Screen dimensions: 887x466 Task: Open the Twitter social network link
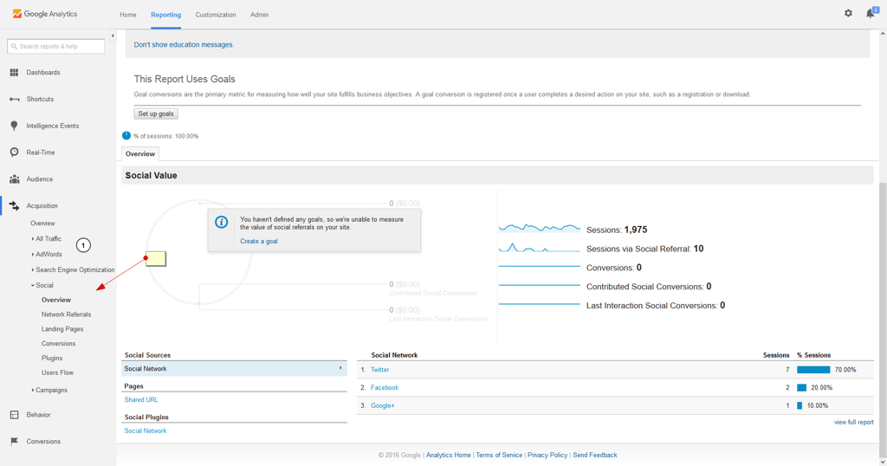[379, 370]
